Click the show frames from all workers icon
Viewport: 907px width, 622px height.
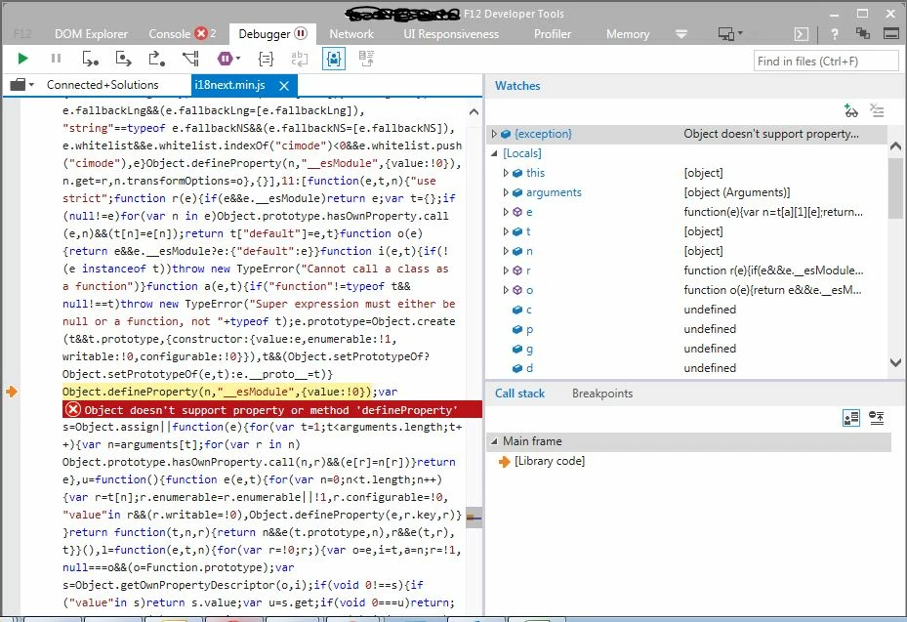click(877, 418)
